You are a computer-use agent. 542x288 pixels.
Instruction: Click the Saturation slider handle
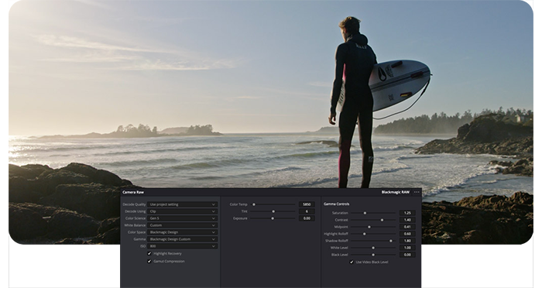[365, 213]
